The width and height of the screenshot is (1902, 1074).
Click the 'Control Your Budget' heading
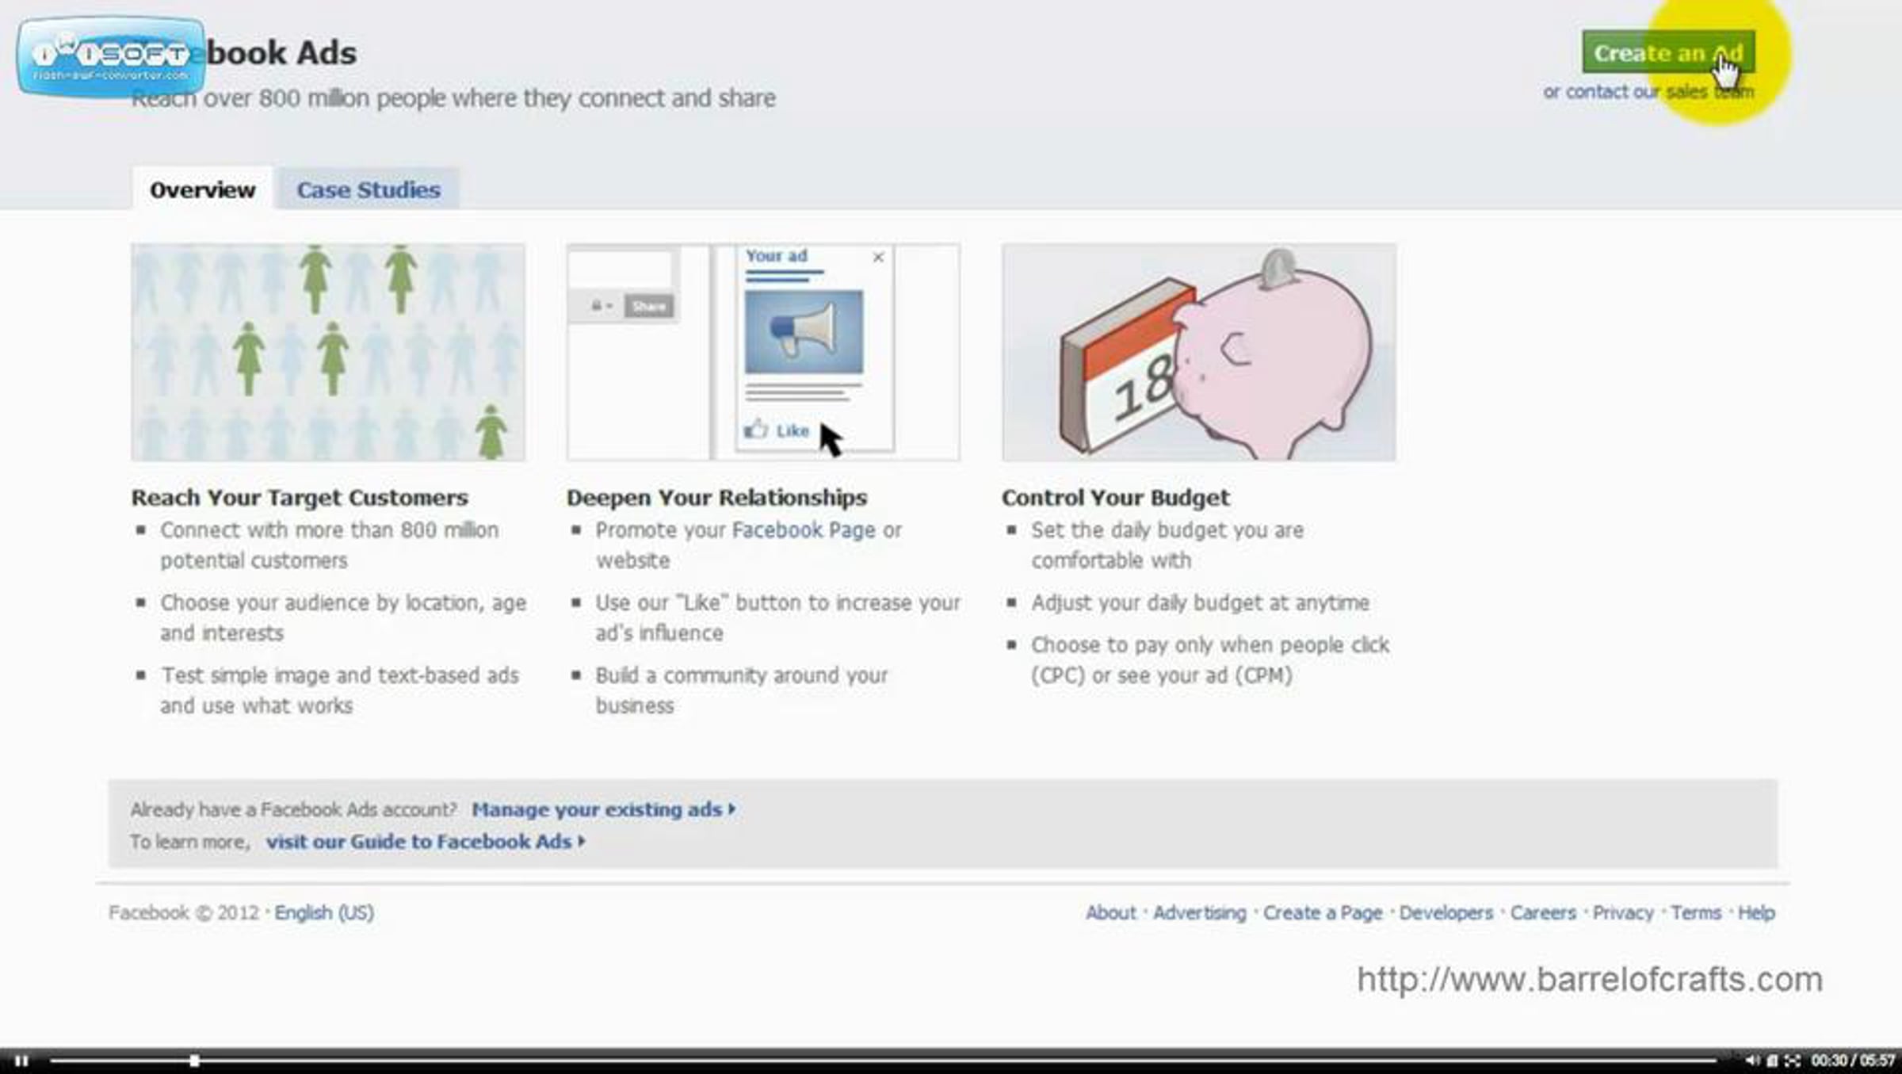point(1115,498)
